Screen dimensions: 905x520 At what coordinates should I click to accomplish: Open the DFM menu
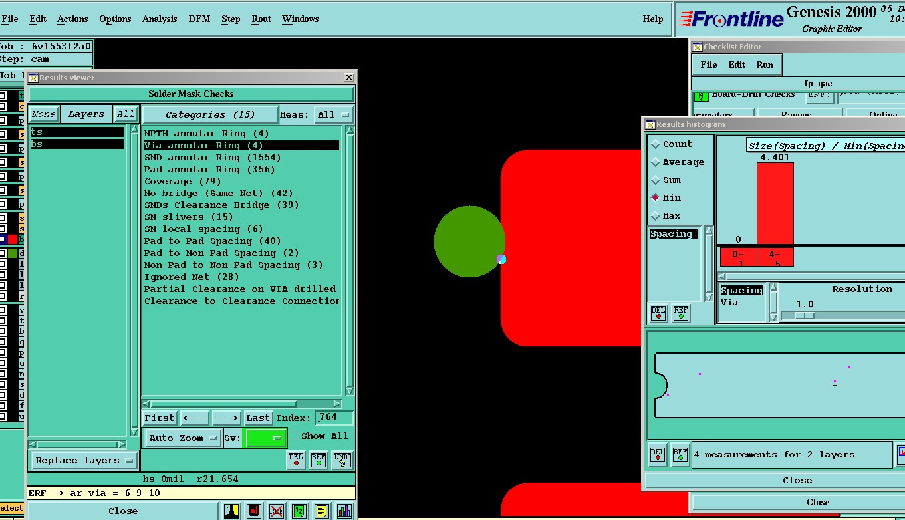click(x=199, y=19)
